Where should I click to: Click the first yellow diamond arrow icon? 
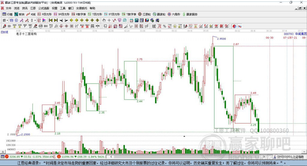tap(71, 20)
